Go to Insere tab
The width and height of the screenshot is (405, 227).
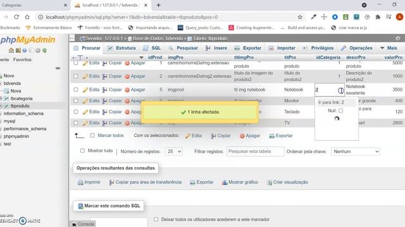click(x=216, y=48)
